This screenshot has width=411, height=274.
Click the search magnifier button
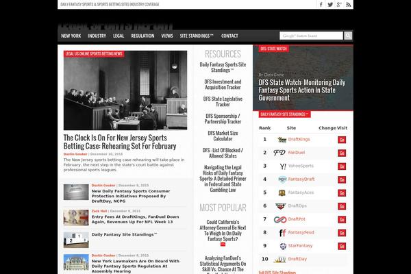pos(348,36)
